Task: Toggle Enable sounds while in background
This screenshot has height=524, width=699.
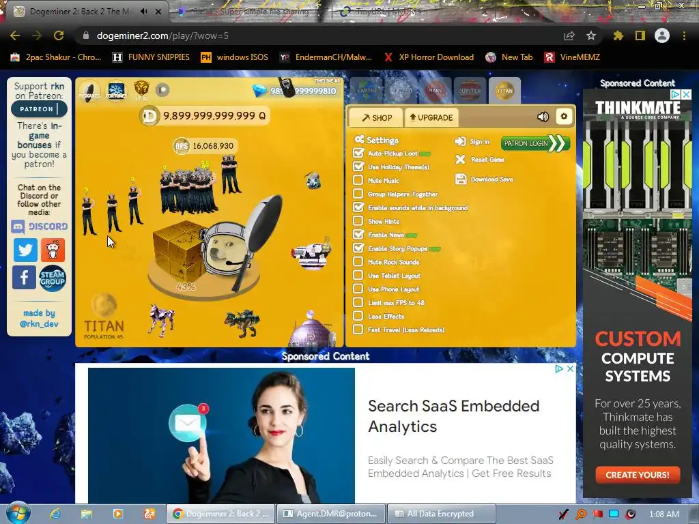Action: click(x=358, y=207)
